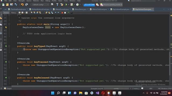Close the KeyListenerExample.java tab
The width and height of the screenshot is (172, 96).
(131, 9)
